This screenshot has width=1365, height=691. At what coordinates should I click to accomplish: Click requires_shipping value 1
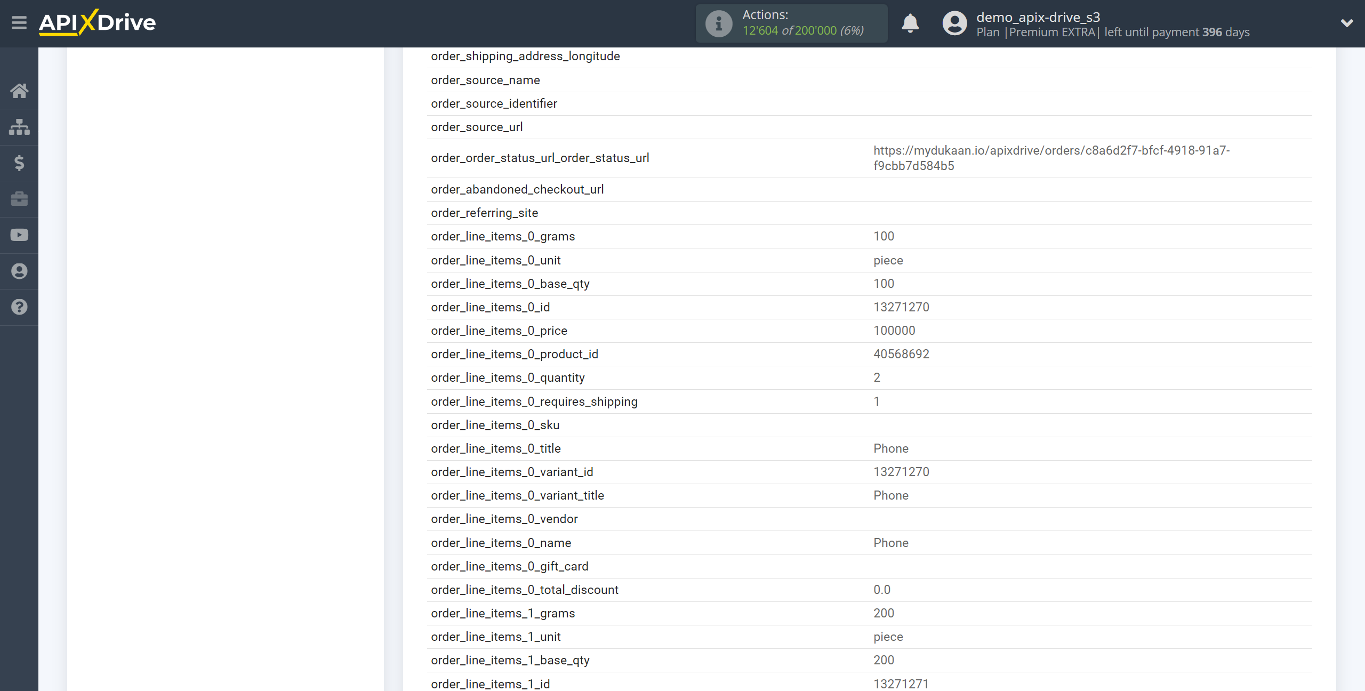click(877, 401)
